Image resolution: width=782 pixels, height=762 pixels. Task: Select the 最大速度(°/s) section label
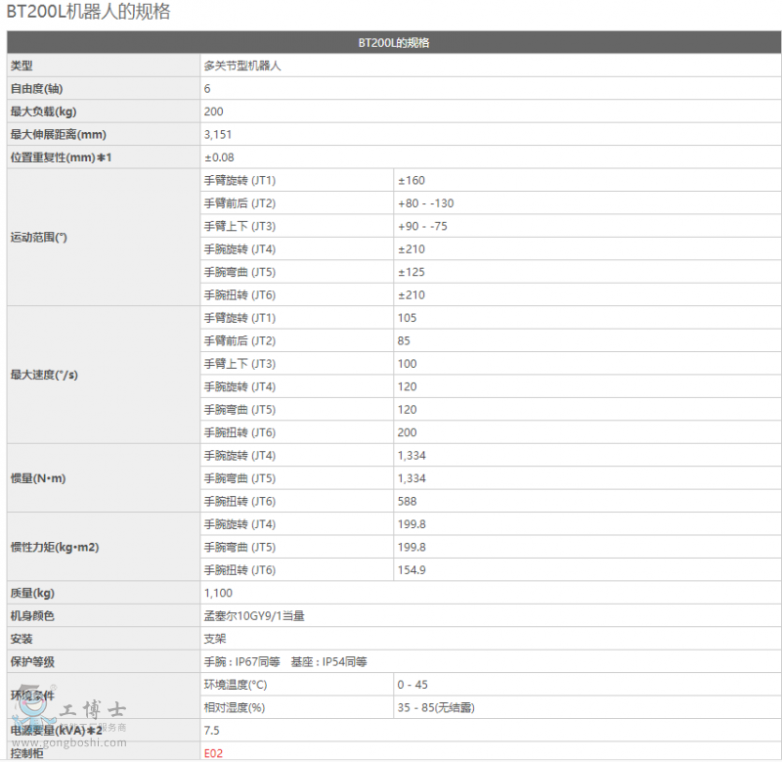click(x=43, y=375)
